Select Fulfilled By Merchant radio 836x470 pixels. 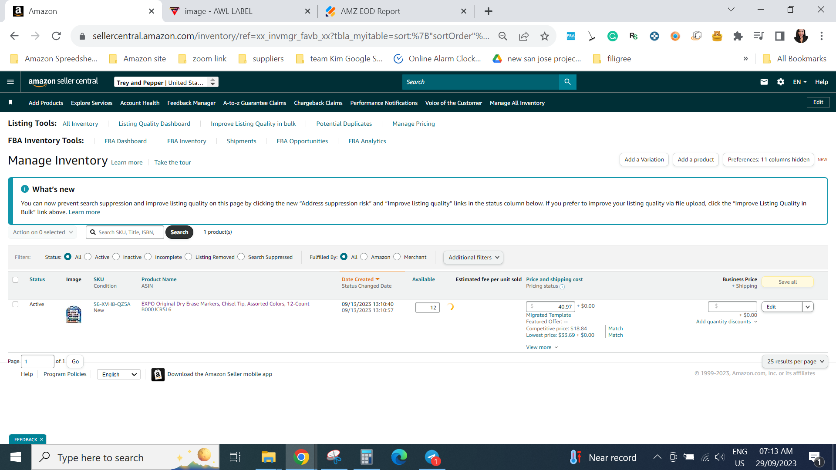click(397, 257)
